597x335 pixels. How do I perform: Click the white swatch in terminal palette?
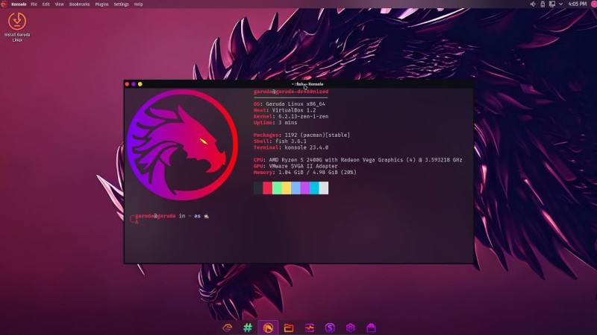point(324,188)
